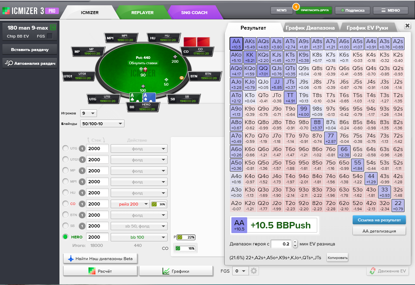Image resolution: width=415 pixels, height=285 pixels.
Task: Click Вставить раздачу button
Action: [30, 50]
